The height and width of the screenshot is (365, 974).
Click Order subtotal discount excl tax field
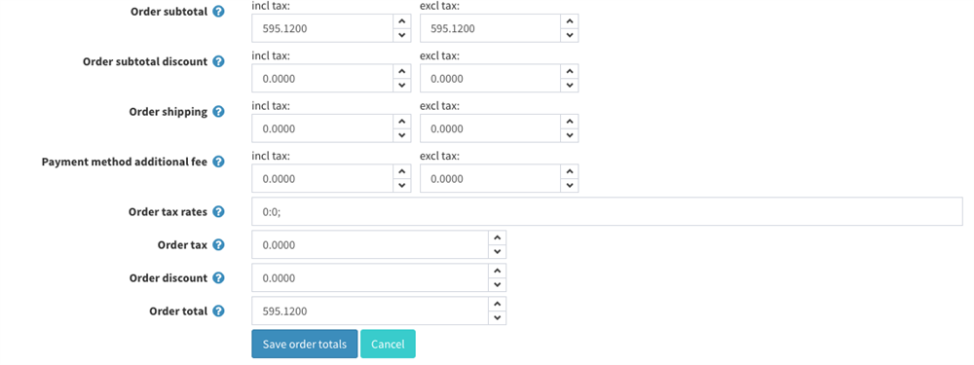pyautogui.click(x=490, y=79)
